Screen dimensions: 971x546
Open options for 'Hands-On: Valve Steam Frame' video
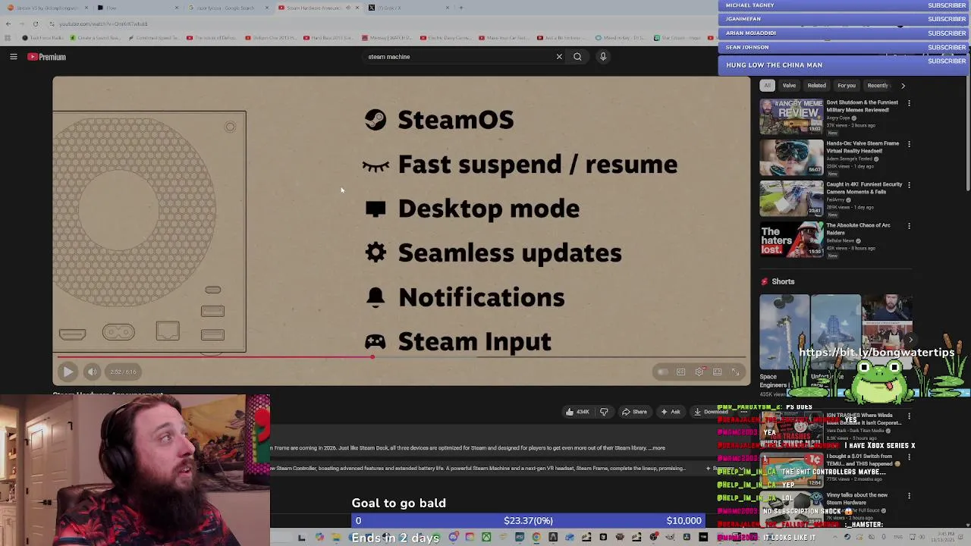coord(909,144)
